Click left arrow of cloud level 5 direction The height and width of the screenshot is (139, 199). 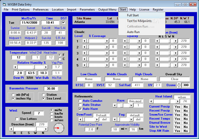point(157,65)
